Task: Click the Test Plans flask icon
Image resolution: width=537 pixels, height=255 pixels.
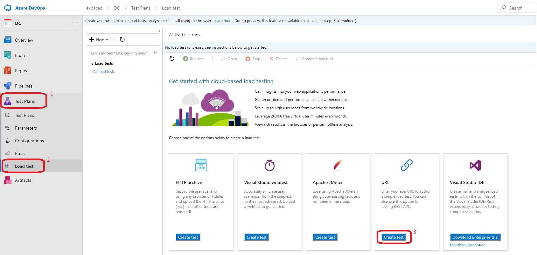Action: tap(8, 101)
